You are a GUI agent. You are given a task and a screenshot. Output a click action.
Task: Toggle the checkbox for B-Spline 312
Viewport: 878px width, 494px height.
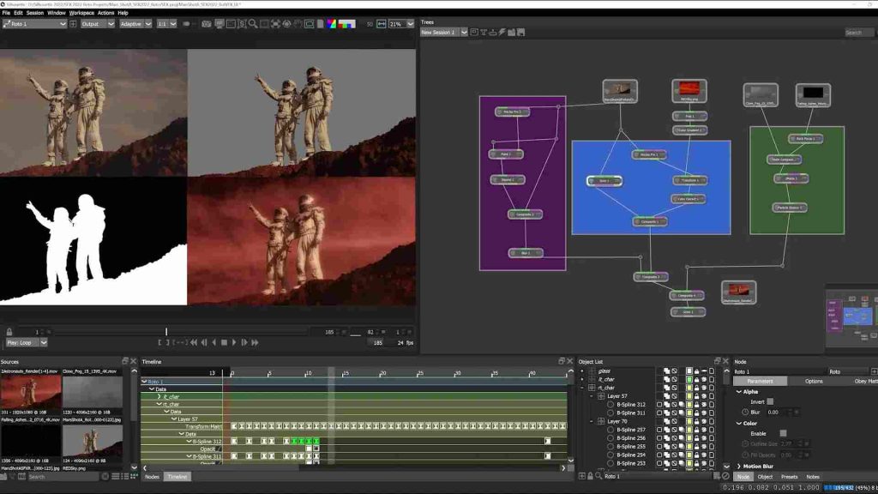(659, 405)
